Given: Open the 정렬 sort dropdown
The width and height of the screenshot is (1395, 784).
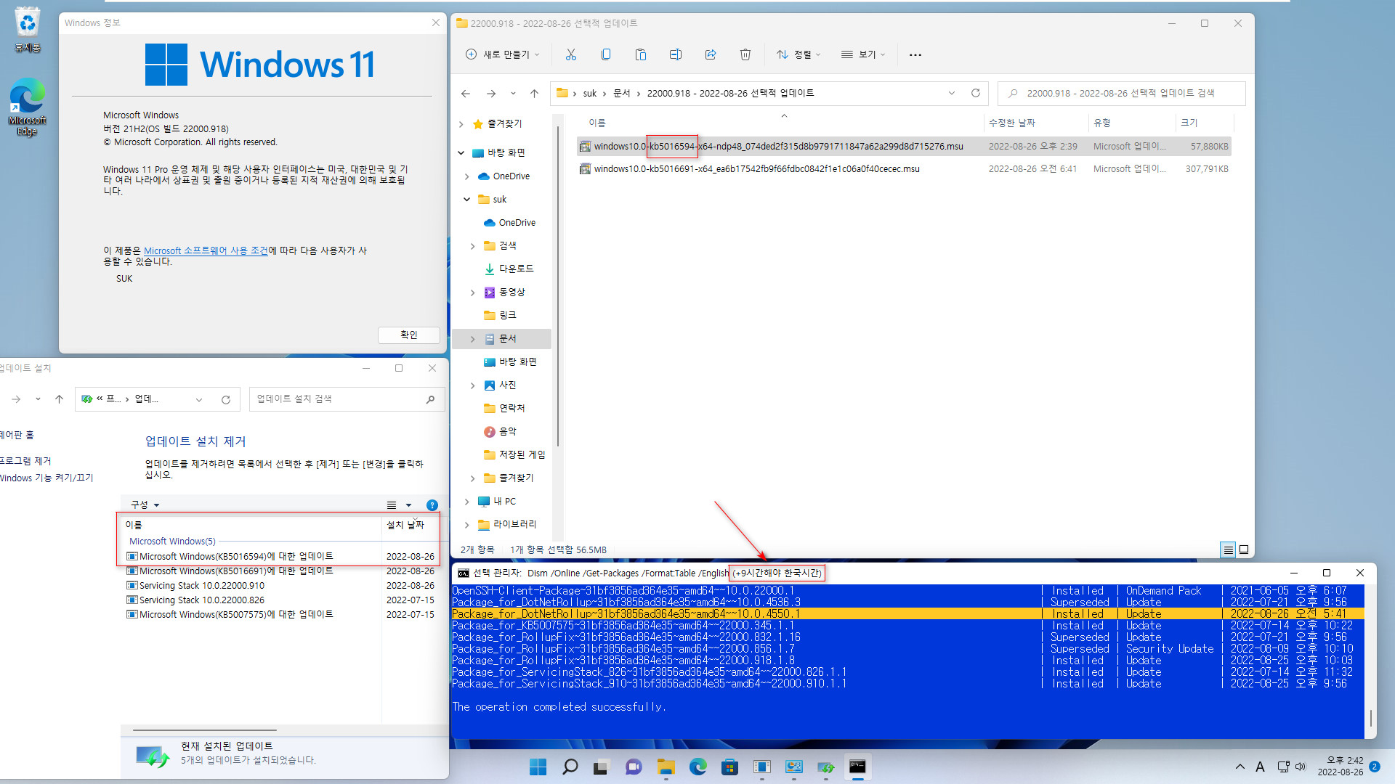Looking at the screenshot, I should (798, 54).
